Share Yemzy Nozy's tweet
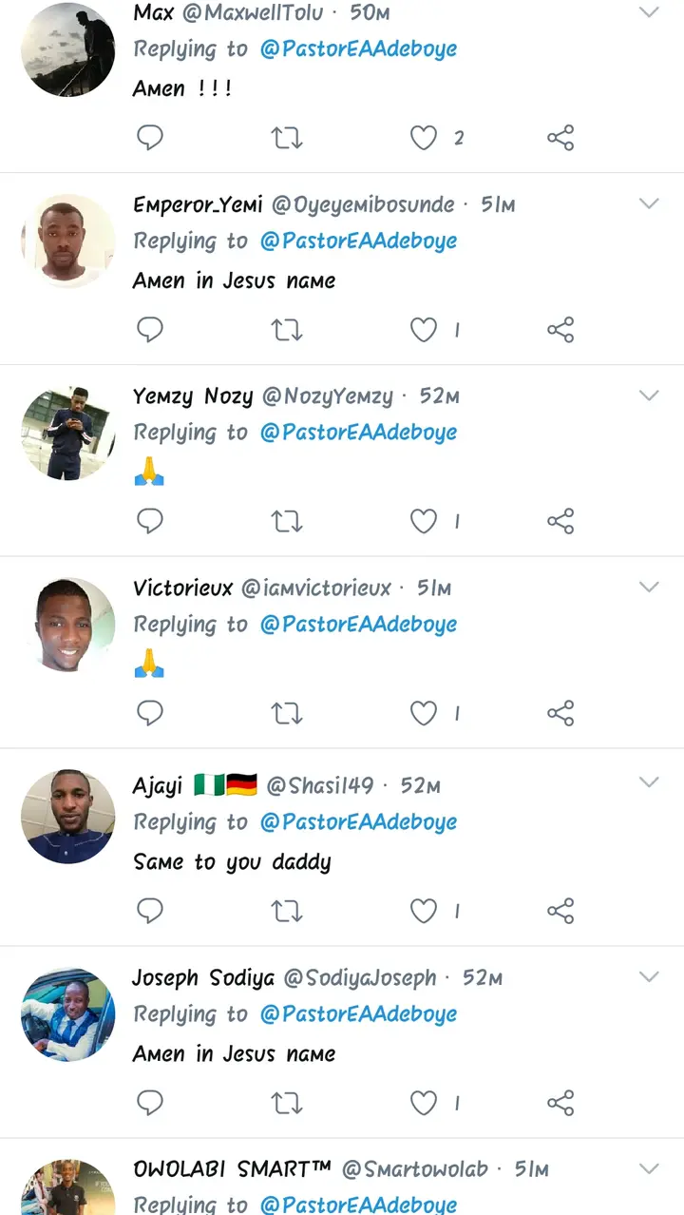Image resolution: width=684 pixels, height=1215 pixels. point(560,521)
